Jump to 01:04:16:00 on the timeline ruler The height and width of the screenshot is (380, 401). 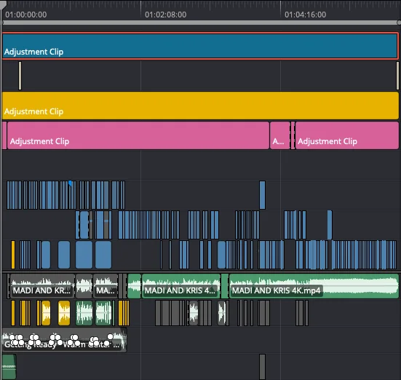tap(306, 15)
